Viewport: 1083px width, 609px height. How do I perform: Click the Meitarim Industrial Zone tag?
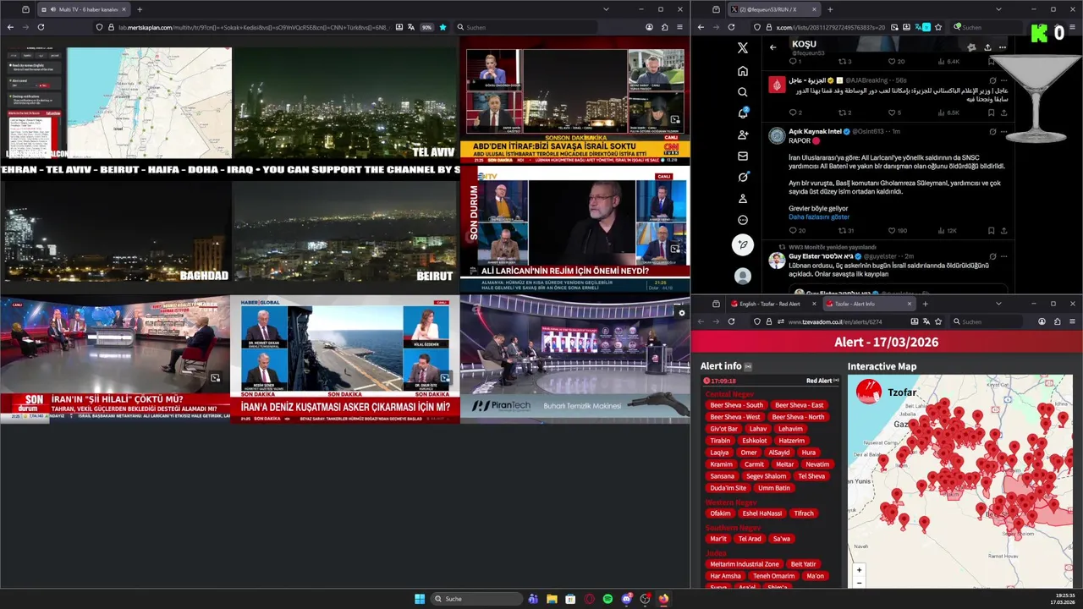(745, 564)
